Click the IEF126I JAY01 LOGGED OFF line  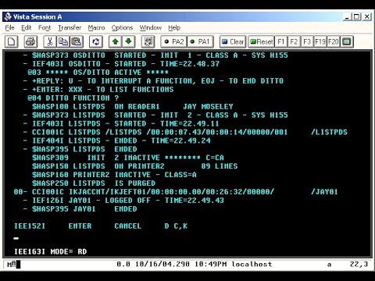[x=123, y=201]
